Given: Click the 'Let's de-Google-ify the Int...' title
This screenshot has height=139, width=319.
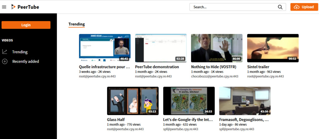Looking at the screenshot, I should coord(188,120).
